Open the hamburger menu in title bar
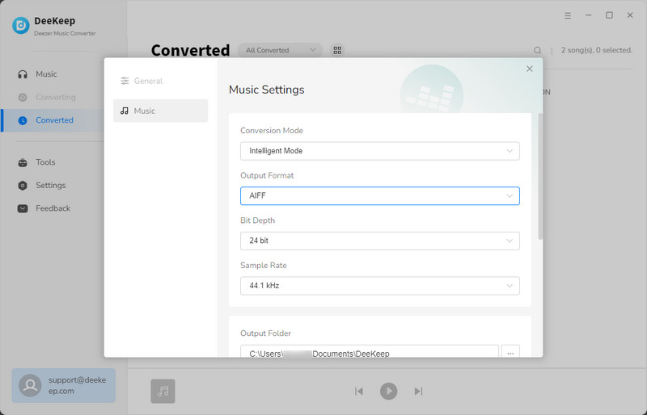 (x=568, y=15)
